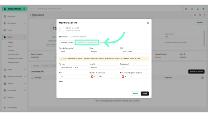Switch to the Données de base tab
This screenshot has width=208, height=117.
(x=67, y=42)
